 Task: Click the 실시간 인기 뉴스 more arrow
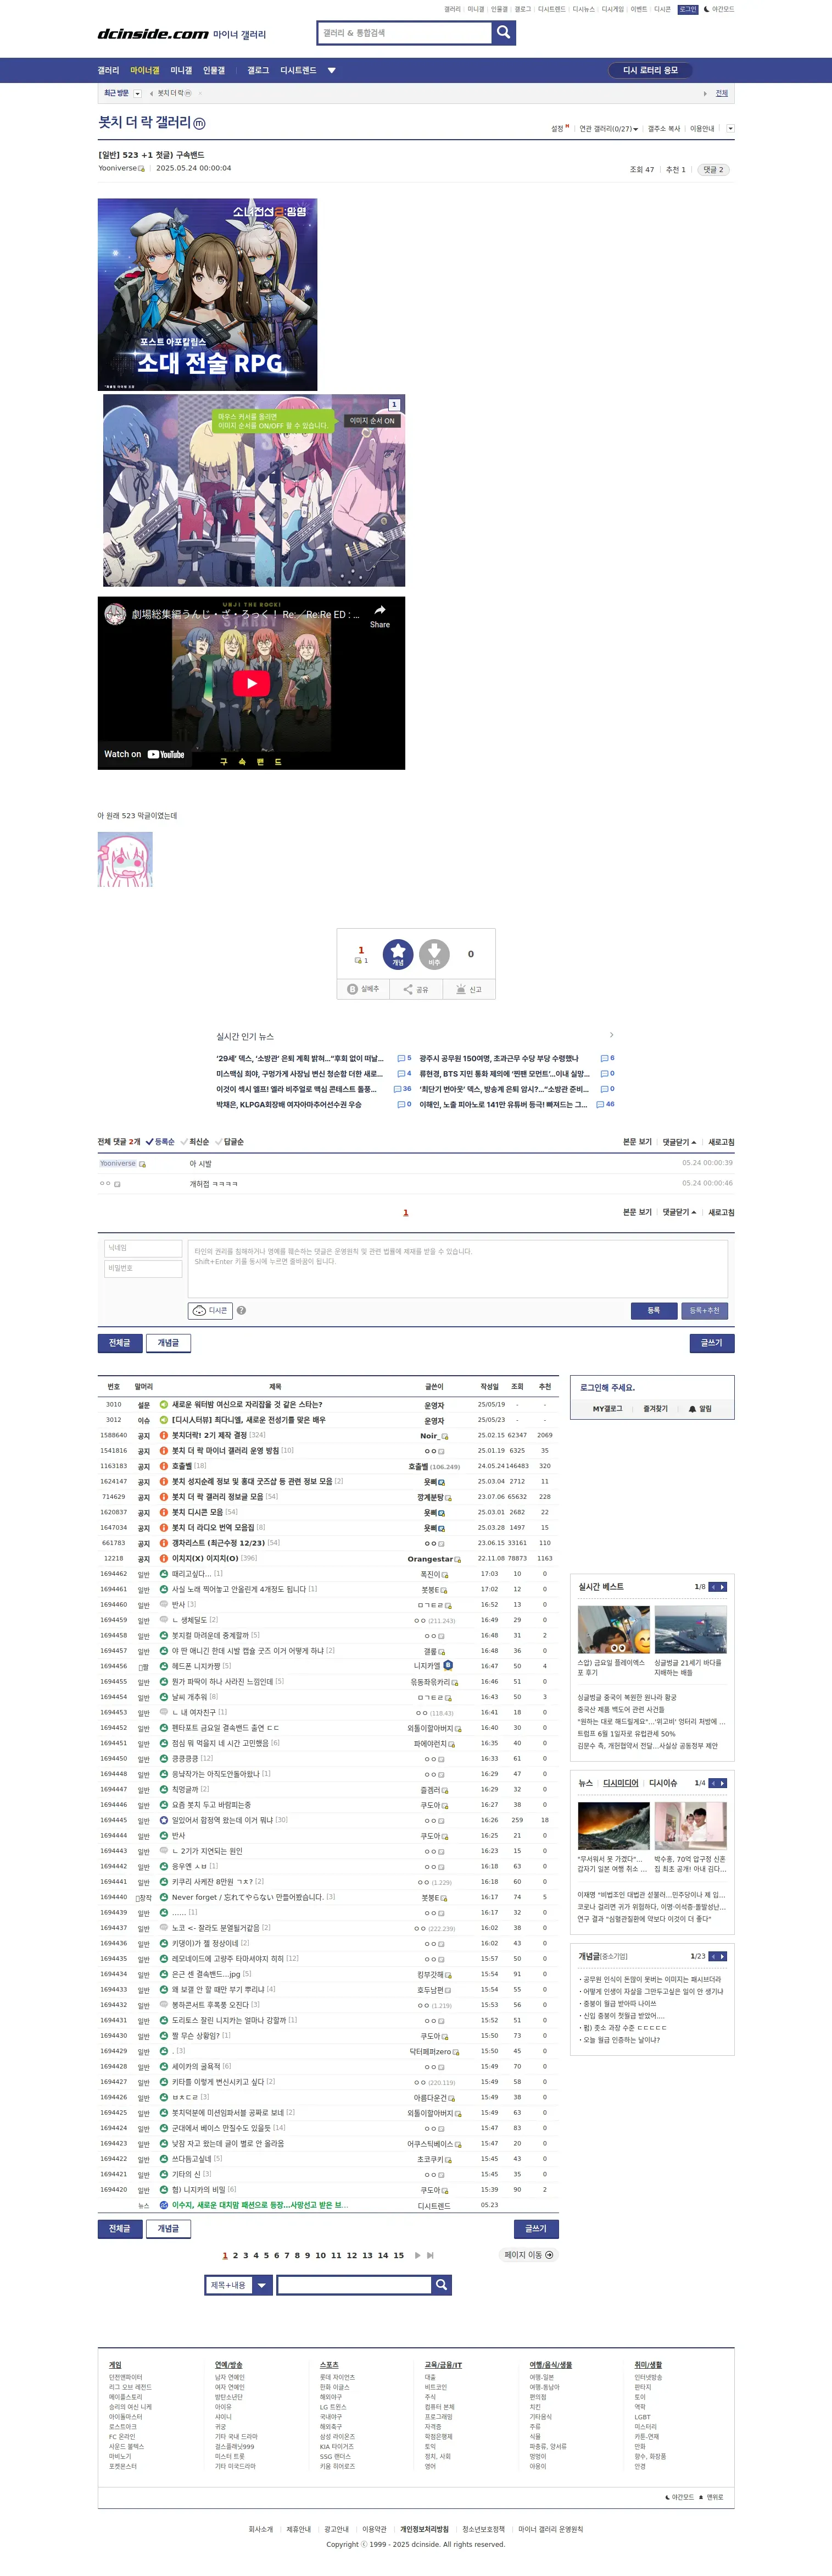[611, 1035]
